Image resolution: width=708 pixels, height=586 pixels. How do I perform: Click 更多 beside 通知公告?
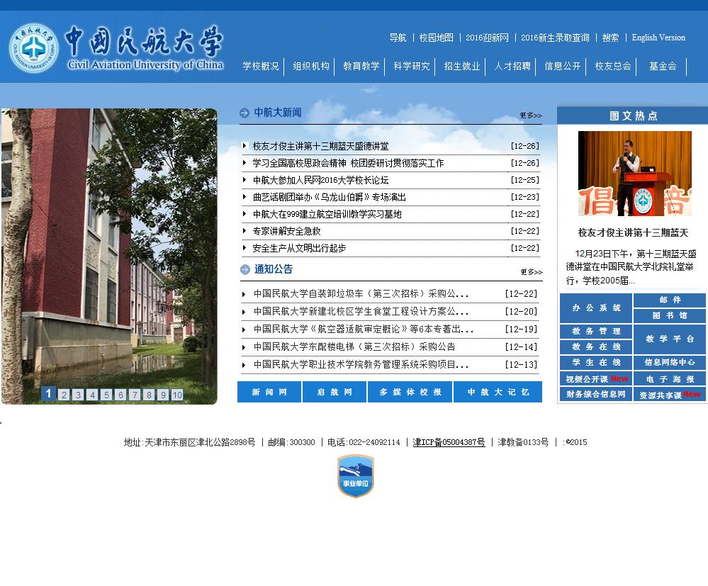531,272
